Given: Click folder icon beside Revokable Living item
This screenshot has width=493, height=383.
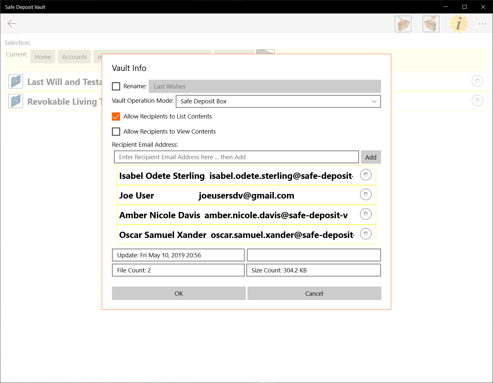Looking at the screenshot, I should tap(16, 101).
